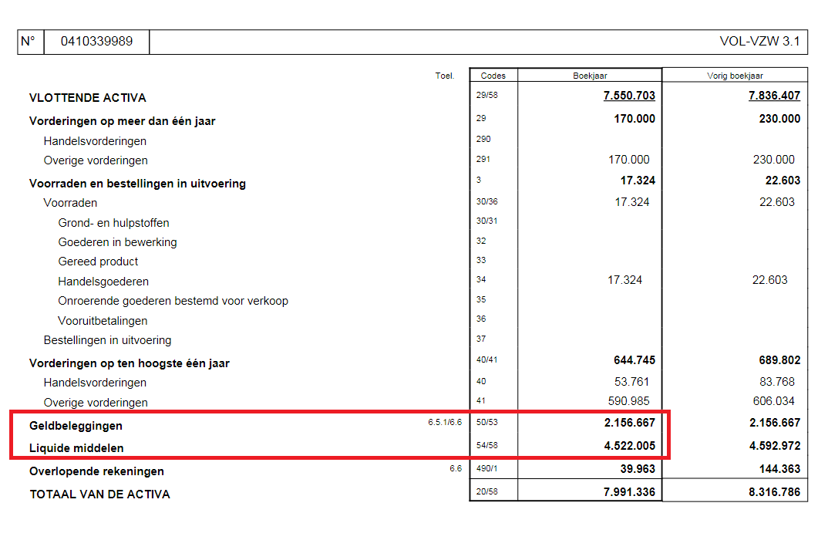The width and height of the screenshot is (828, 540).
Task: Click the Toel. column header
Action: pyautogui.click(x=445, y=76)
